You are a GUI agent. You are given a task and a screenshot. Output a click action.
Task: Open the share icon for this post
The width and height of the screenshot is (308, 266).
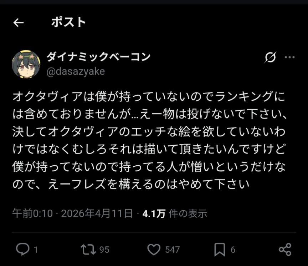(x=285, y=249)
